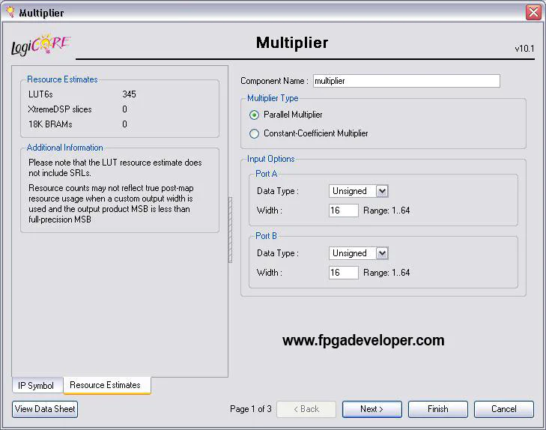Open View Data Sheet

45,409
